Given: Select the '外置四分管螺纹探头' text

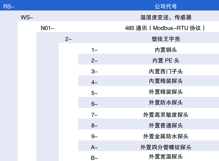Looking at the screenshot, I should point(166,147).
